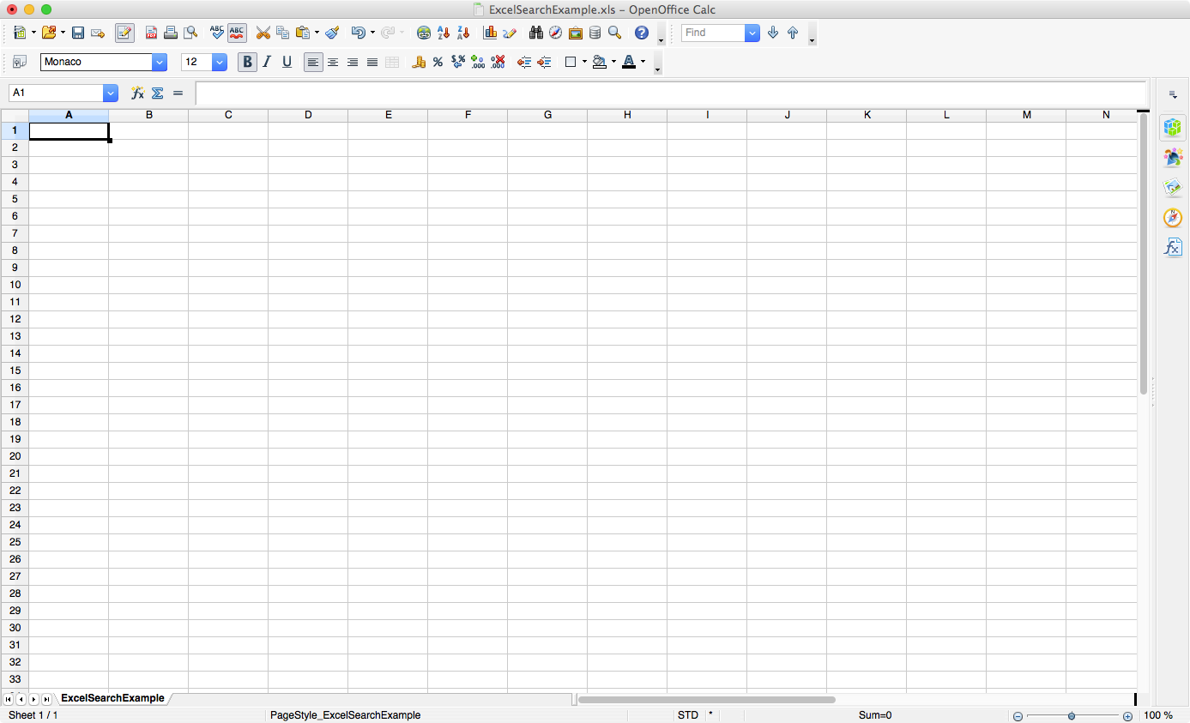The width and height of the screenshot is (1190, 723).
Task: Open the font size dropdown
Action: 220,62
